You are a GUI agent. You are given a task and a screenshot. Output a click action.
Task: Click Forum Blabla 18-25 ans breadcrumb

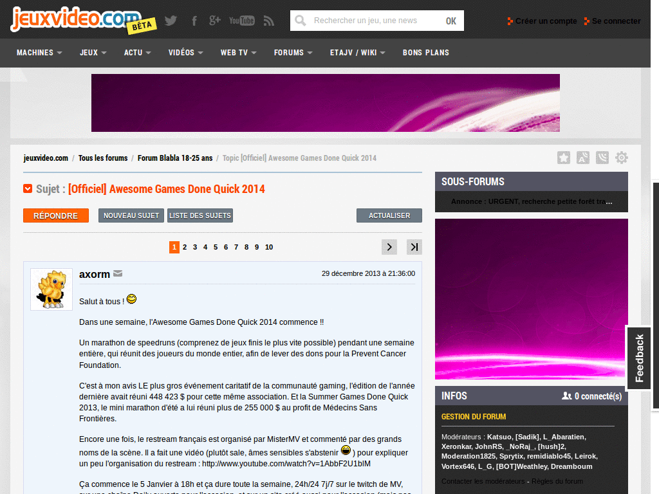(175, 158)
